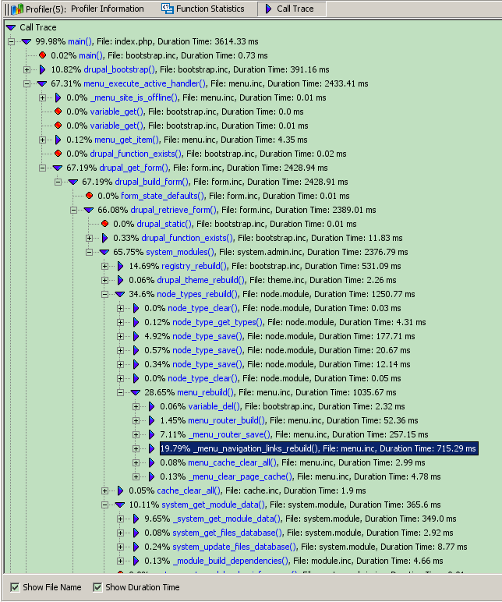Collapse the system_get_module_data() node
502x602 pixels.
coord(104,505)
